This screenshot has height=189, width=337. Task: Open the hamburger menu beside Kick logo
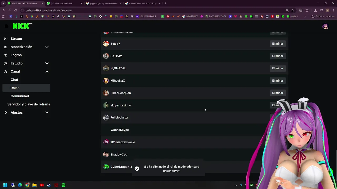pos(7,26)
